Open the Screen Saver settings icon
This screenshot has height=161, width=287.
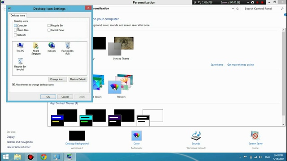pyautogui.click(x=255, y=136)
